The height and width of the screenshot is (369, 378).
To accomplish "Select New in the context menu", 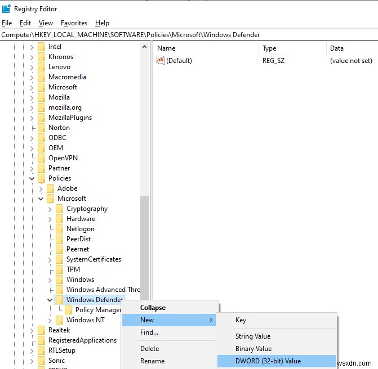I will tap(169, 320).
